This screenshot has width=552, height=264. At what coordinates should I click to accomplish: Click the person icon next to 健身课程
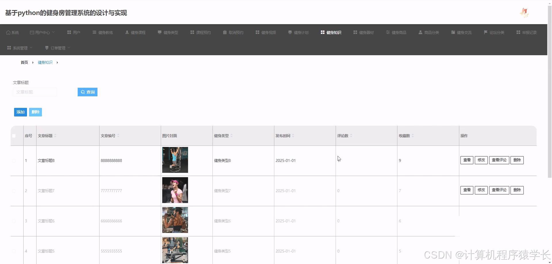[x=127, y=32]
